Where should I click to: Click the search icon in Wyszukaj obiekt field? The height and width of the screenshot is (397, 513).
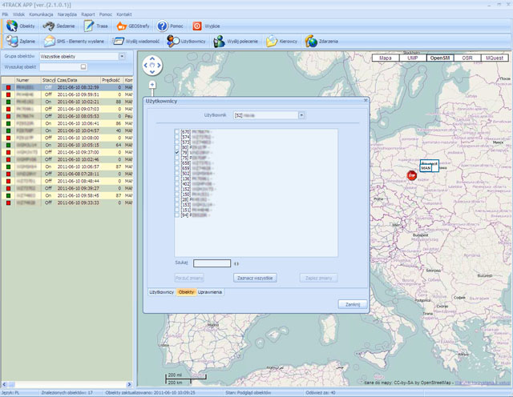83,66
